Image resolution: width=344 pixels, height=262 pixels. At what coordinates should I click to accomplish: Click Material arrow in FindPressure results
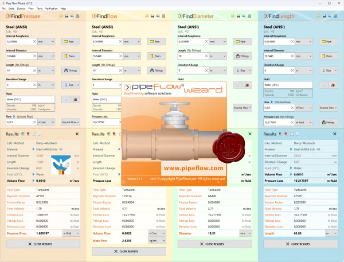click(33, 149)
